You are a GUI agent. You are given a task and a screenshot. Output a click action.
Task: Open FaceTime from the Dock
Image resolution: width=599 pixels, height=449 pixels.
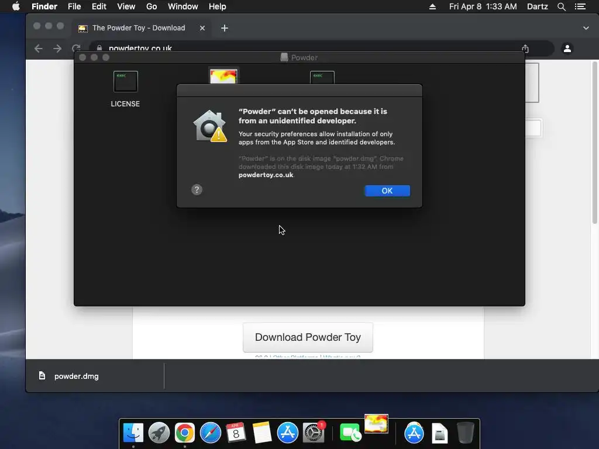pos(350,433)
